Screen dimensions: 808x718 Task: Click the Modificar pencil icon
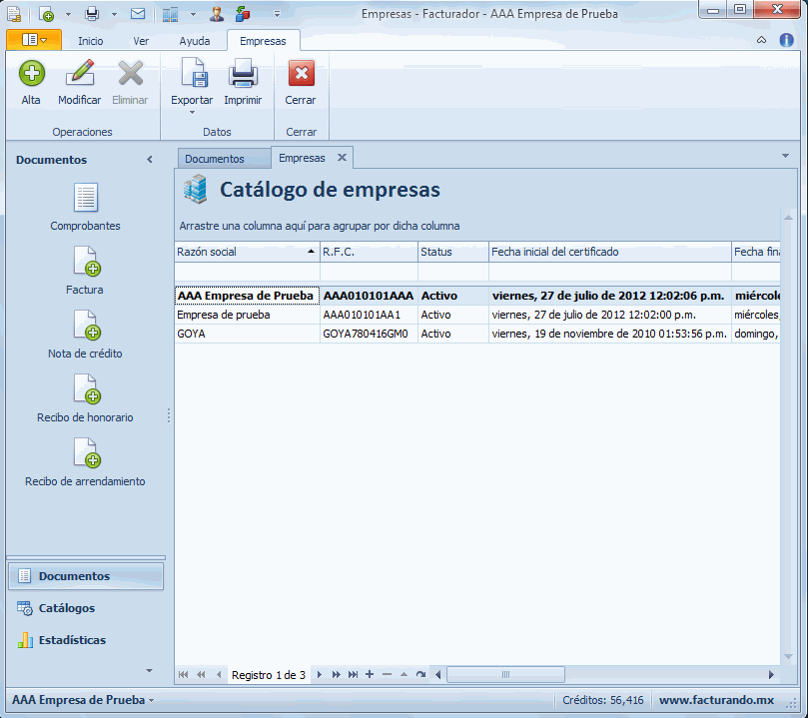79,75
